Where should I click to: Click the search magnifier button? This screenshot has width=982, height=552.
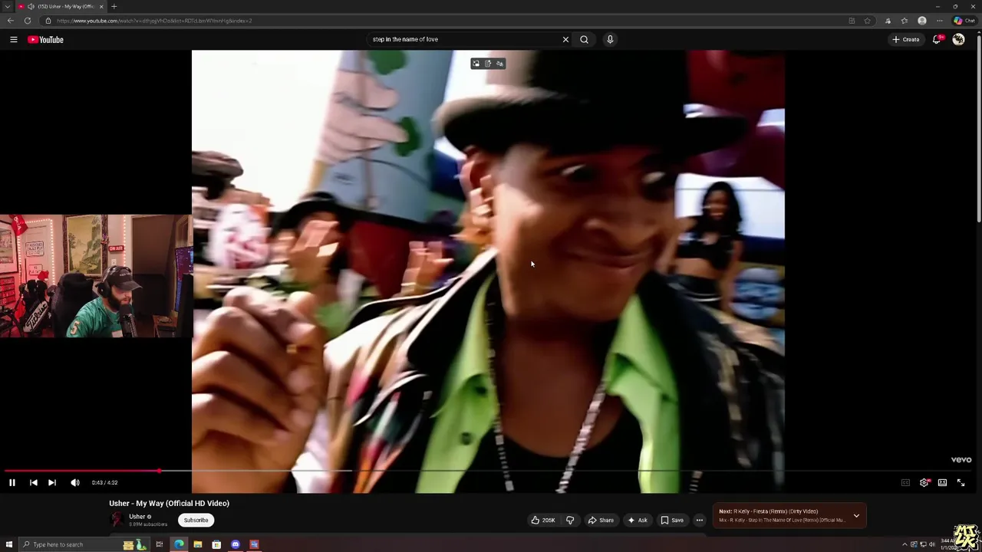(584, 39)
